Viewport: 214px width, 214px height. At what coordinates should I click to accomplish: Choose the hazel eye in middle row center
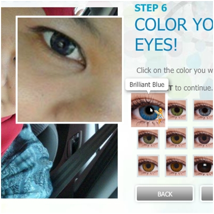pos(176,138)
